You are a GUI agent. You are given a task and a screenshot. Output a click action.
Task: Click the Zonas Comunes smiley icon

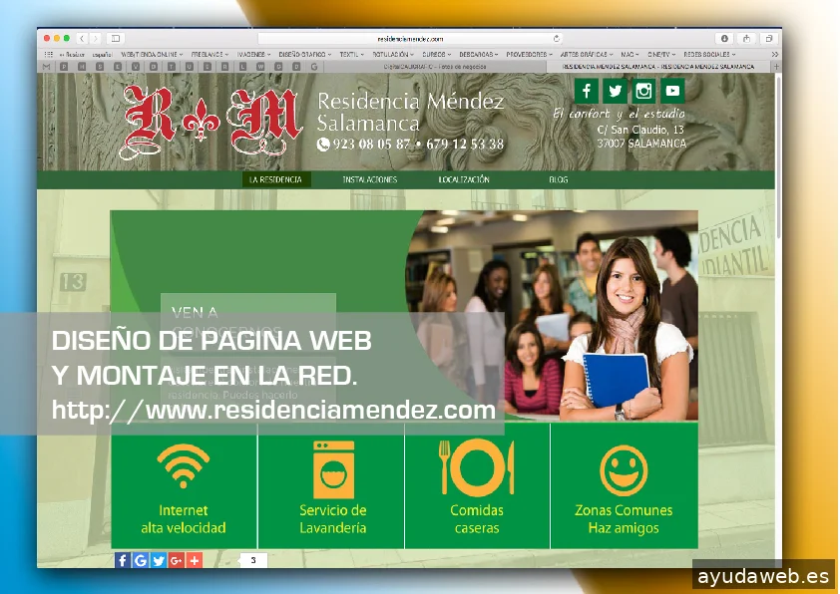pyautogui.click(x=624, y=469)
